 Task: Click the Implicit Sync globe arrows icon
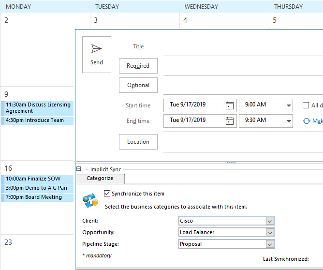tap(90, 200)
